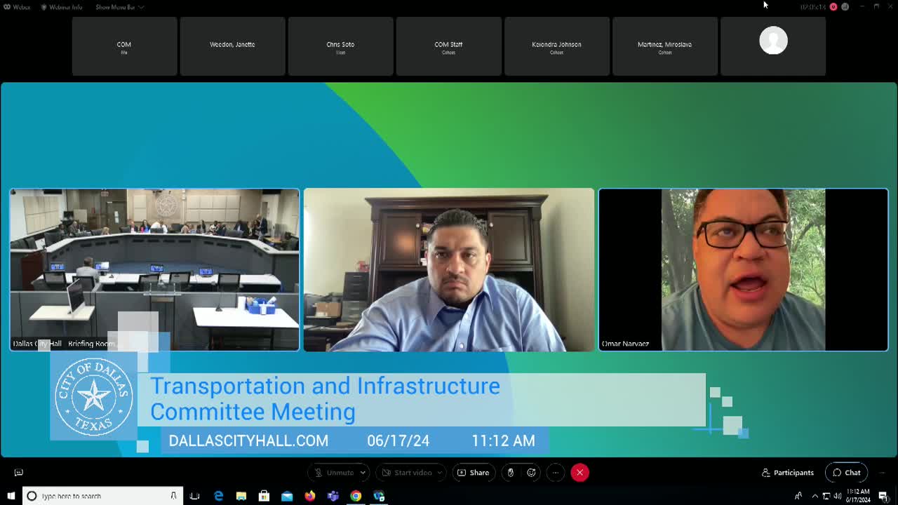Open audio options arrow beside Unmute
This screenshot has height=505, width=898.
(x=363, y=473)
